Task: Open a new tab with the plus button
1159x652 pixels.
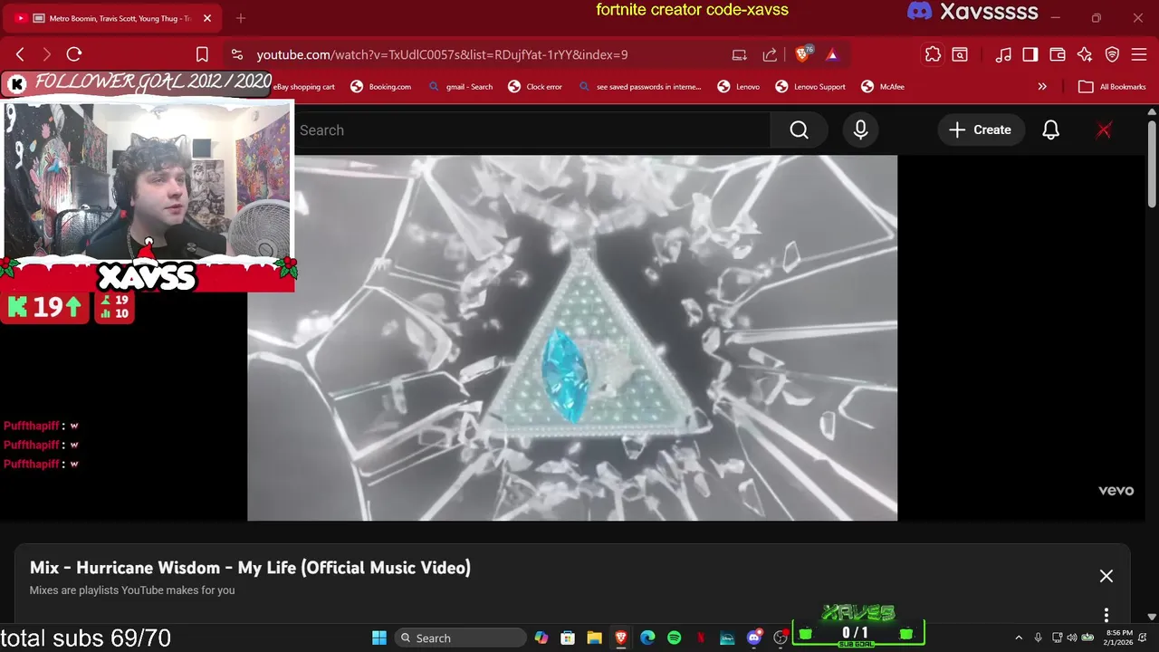Action: point(241,18)
